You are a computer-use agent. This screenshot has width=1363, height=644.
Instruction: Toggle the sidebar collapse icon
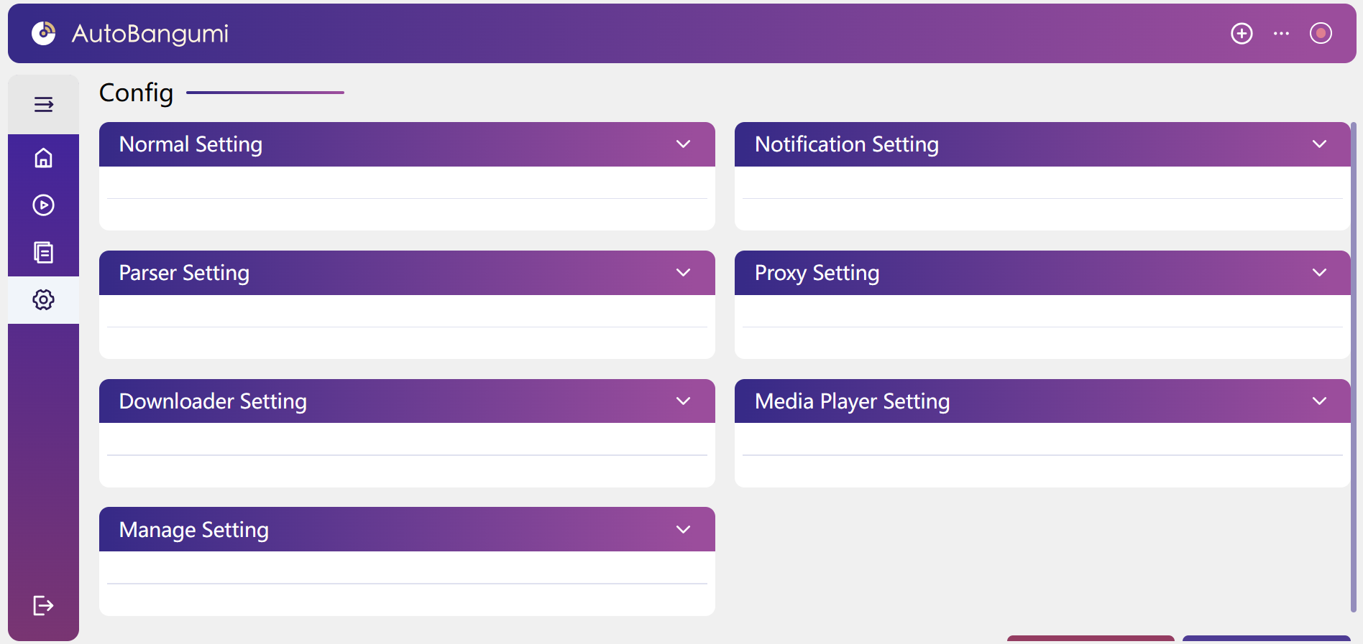(43, 105)
